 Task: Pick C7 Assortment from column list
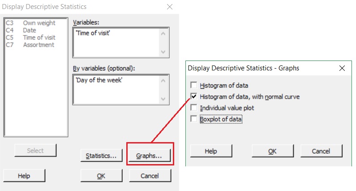30,45
